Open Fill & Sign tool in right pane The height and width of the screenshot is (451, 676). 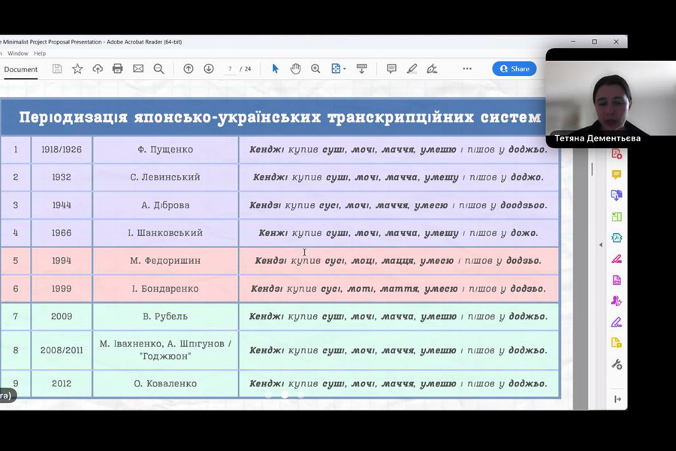tap(617, 322)
